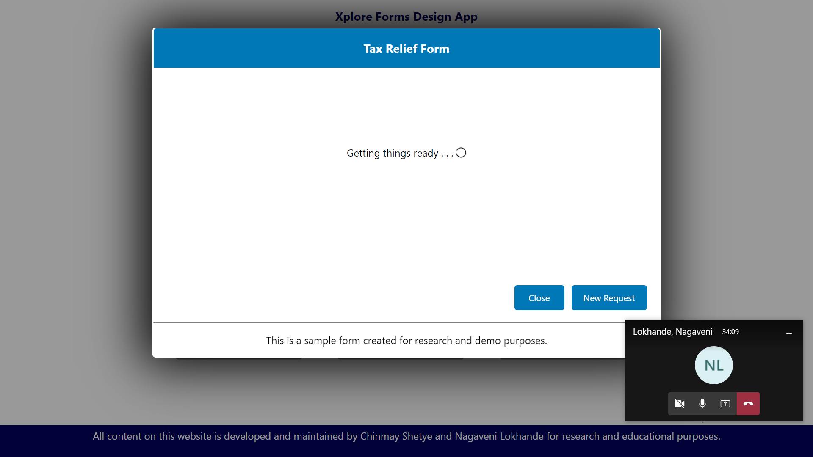The height and width of the screenshot is (457, 813).
Task: Click the 34:09 call timer
Action: [730, 332]
